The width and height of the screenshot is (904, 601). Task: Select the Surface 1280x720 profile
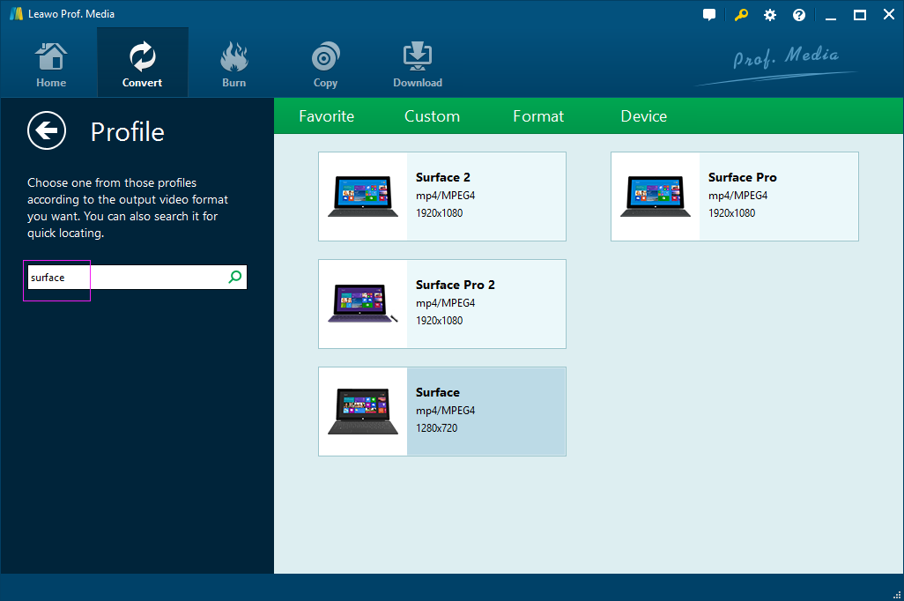441,411
